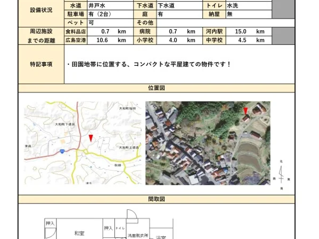The width and height of the screenshot is (319, 239).
Task: Click the red marker on the aerial photo
Action: coord(246,111)
